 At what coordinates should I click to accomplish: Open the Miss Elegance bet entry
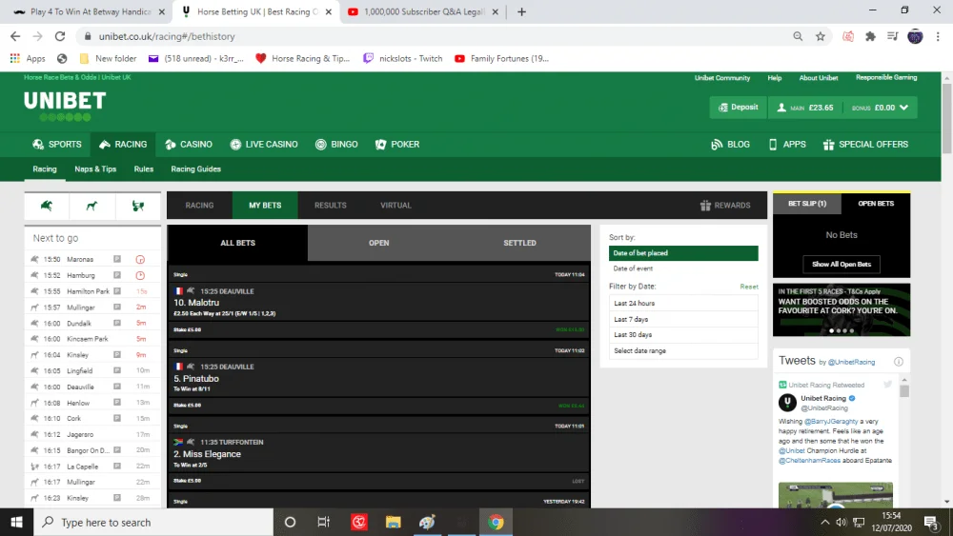tap(378, 453)
